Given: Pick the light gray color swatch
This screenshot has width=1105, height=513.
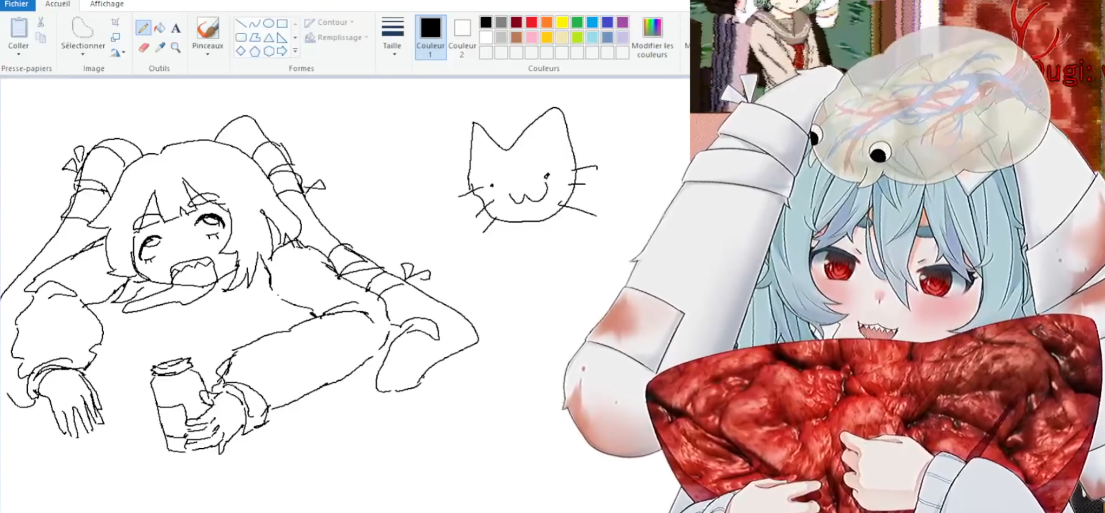Looking at the screenshot, I should click(x=501, y=37).
